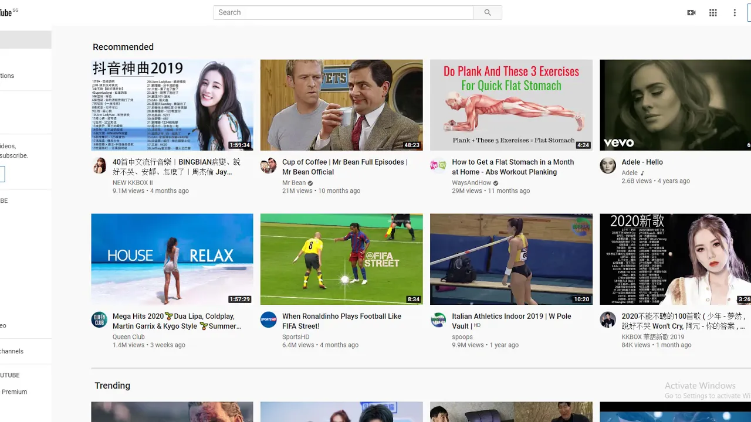
Task: Click the 10:20 duration badge
Action: coord(581,299)
